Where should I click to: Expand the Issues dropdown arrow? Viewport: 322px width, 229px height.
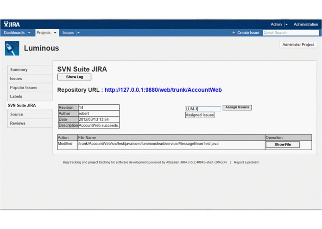[78, 33]
